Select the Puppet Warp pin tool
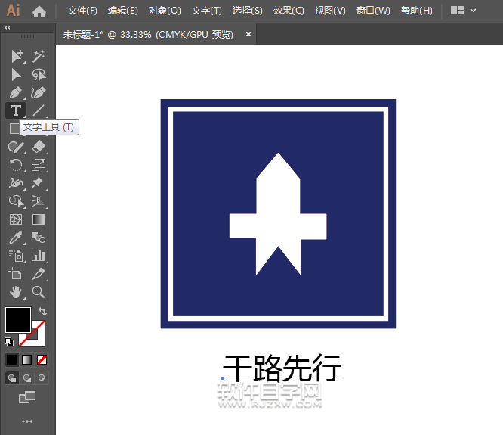Image resolution: width=503 pixels, height=435 pixels. (x=39, y=183)
